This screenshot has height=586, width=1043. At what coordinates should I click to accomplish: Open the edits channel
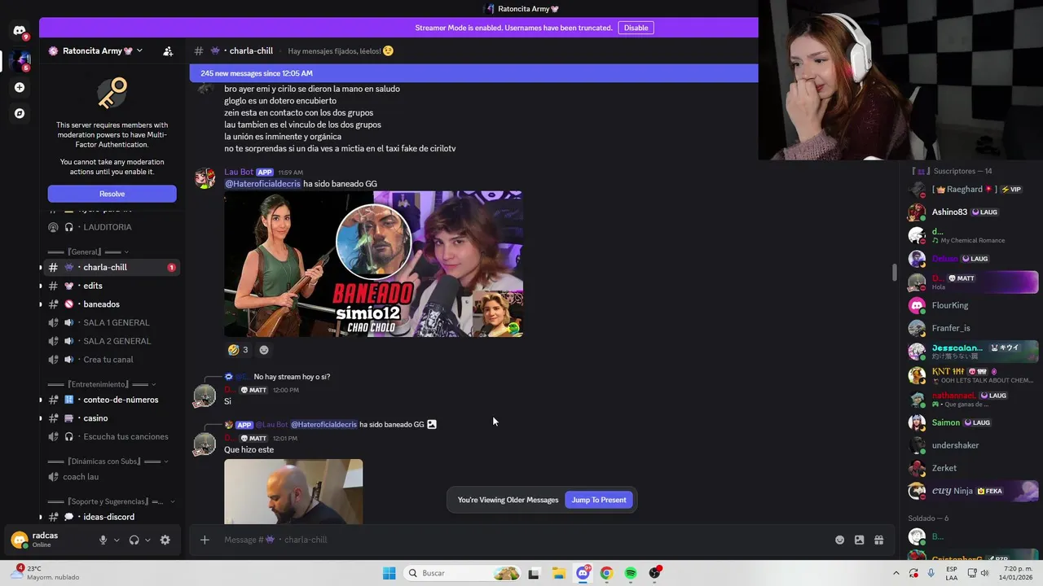(x=112, y=286)
